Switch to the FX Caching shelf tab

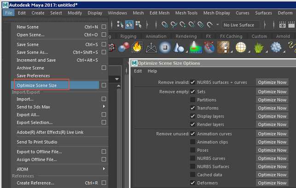(x=231, y=36)
